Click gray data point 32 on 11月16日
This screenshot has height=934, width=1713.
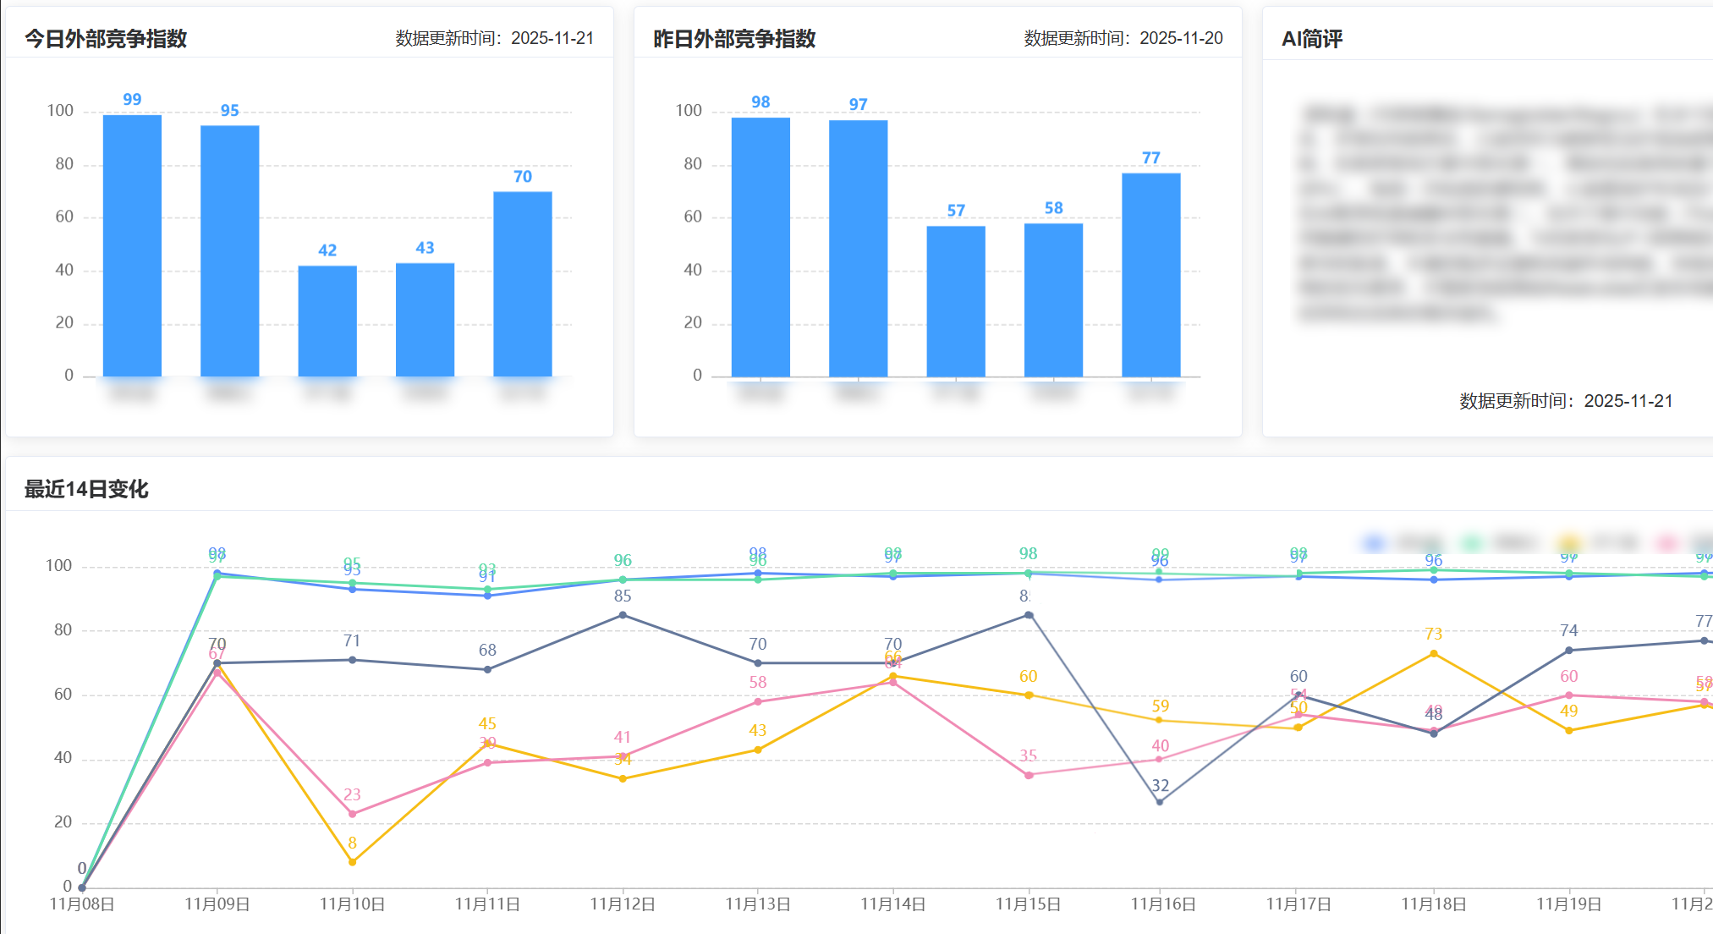1160,801
